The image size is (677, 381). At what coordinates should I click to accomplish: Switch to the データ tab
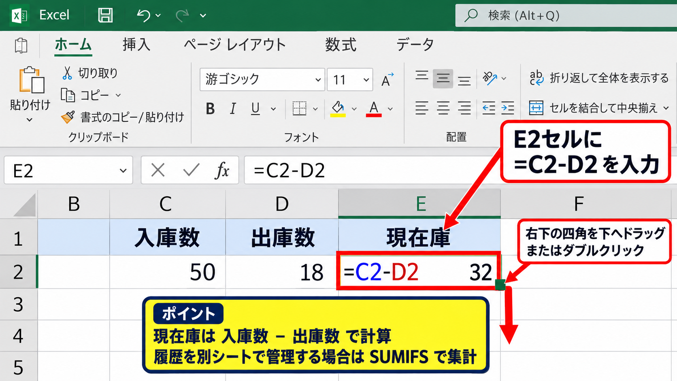pos(415,44)
